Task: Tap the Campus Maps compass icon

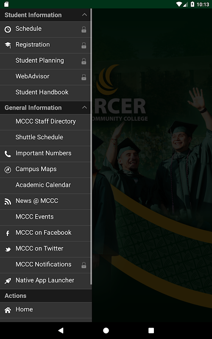Action: click(8, 170)
